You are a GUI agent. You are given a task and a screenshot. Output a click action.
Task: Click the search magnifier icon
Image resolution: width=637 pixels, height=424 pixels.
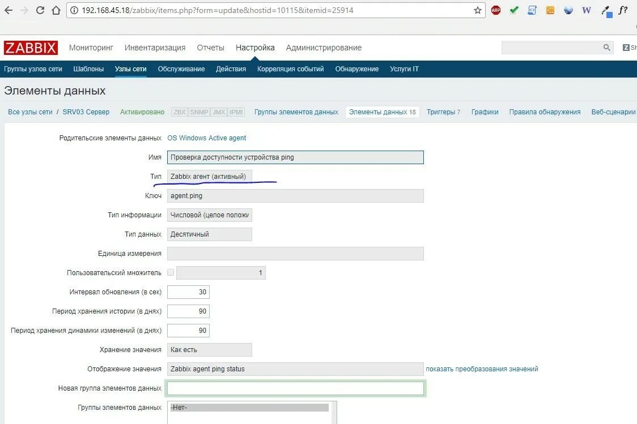606,48
